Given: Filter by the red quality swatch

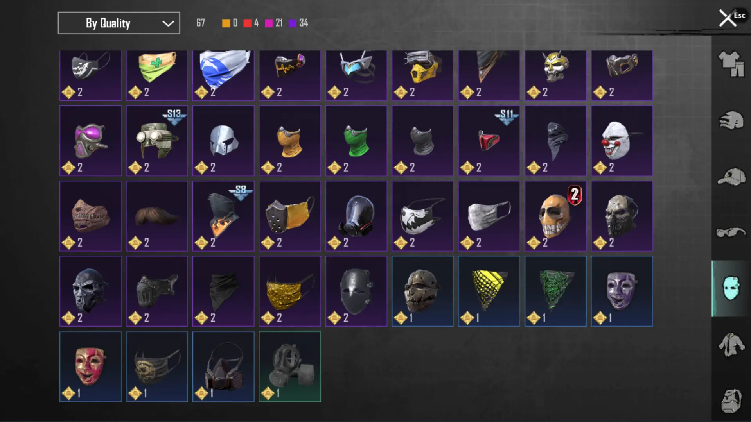Looking at the screenshot, I should coord(247,23).
